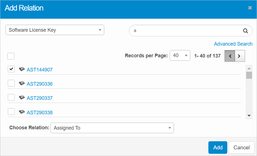Check the box for AST290336
The width and height of the screenshot is (257, 156).
point(11,83)
